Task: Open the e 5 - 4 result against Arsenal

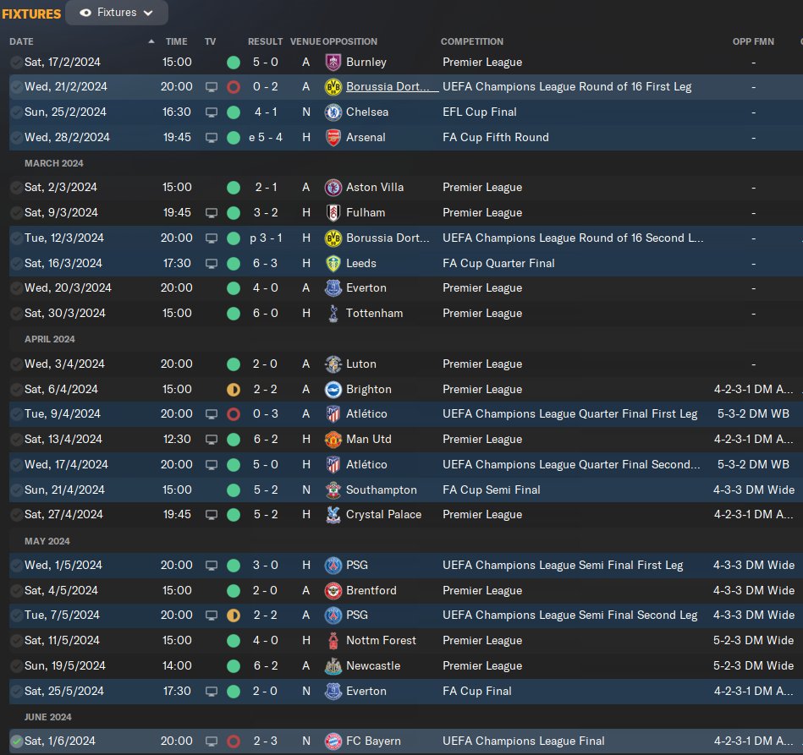Action: tap(266, 137)
